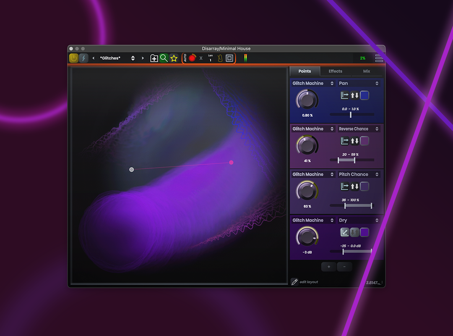This screenshot has width=453, height=336.
Task: Click the lightning bolt icon
Action: (x=83, y=58)
